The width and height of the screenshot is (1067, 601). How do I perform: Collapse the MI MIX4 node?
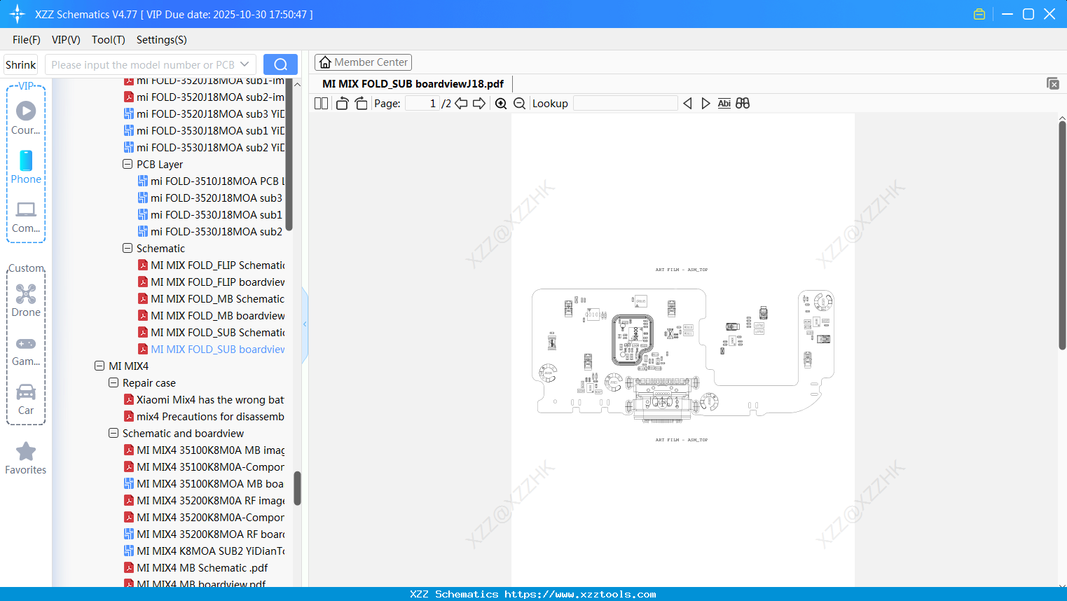point(99,366)
